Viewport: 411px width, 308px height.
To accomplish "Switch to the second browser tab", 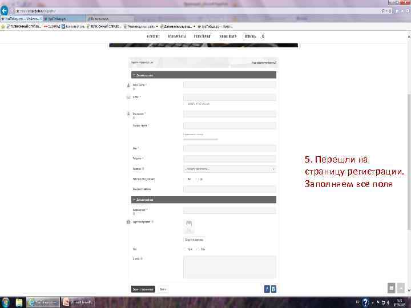I will click(64, 19).
